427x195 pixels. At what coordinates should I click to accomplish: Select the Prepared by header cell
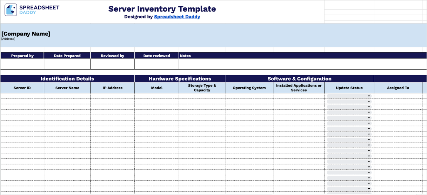click(22, 55)
